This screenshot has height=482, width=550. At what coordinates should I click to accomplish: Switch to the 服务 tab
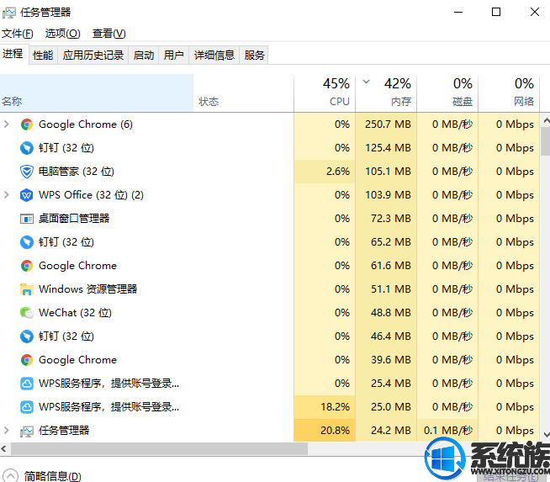[254, 55]
